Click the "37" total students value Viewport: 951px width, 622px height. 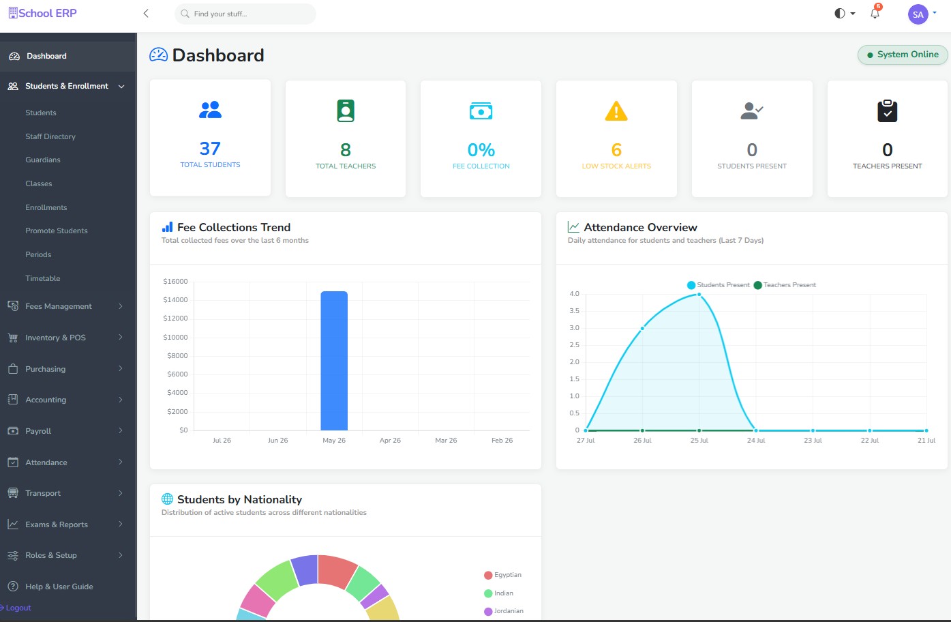coord(210,149)
